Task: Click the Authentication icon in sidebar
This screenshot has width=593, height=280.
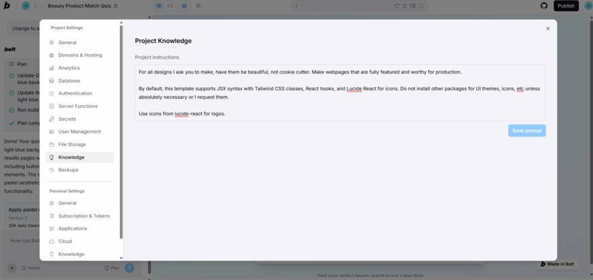Action: click(52, 94)
